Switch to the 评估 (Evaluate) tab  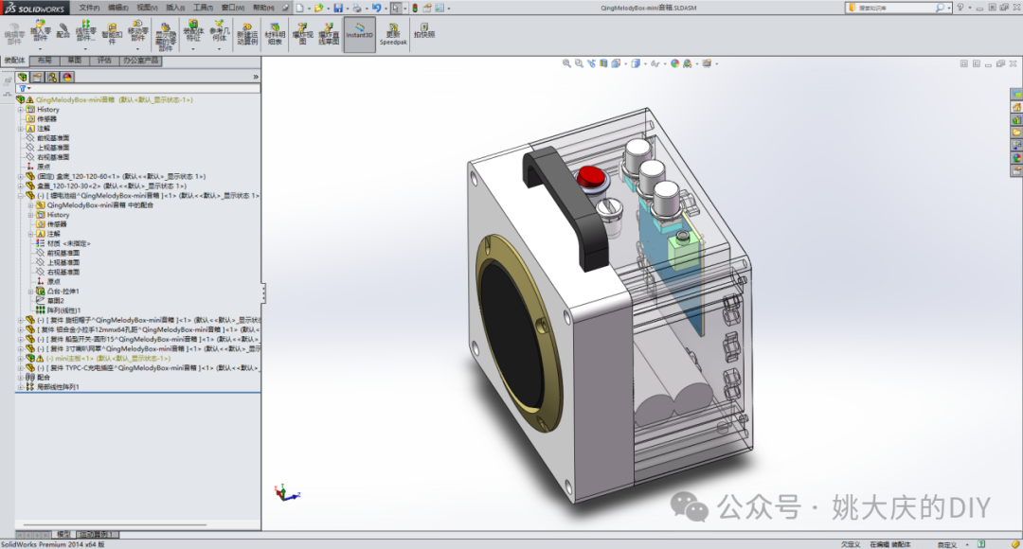[104, 61]
